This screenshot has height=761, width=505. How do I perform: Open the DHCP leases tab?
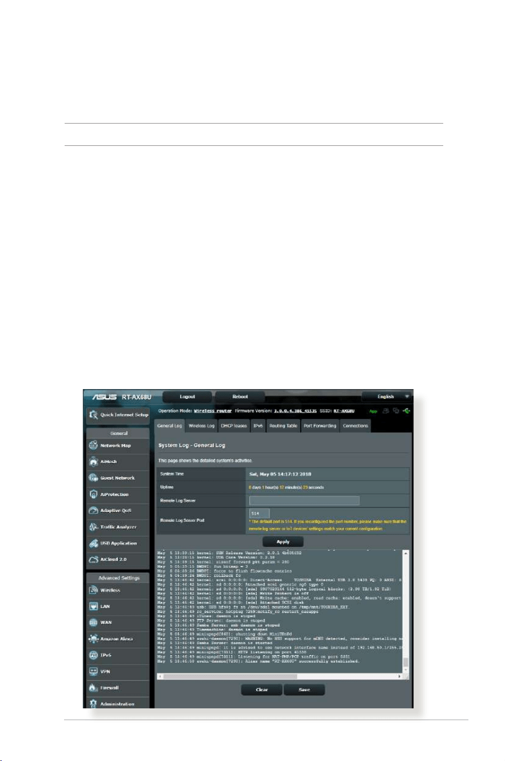234,426
